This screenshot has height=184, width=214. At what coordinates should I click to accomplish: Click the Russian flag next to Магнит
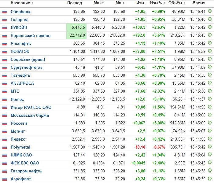[5, 132]
